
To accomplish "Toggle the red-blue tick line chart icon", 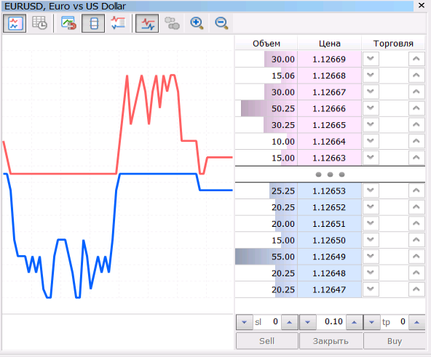I will 147,23.
